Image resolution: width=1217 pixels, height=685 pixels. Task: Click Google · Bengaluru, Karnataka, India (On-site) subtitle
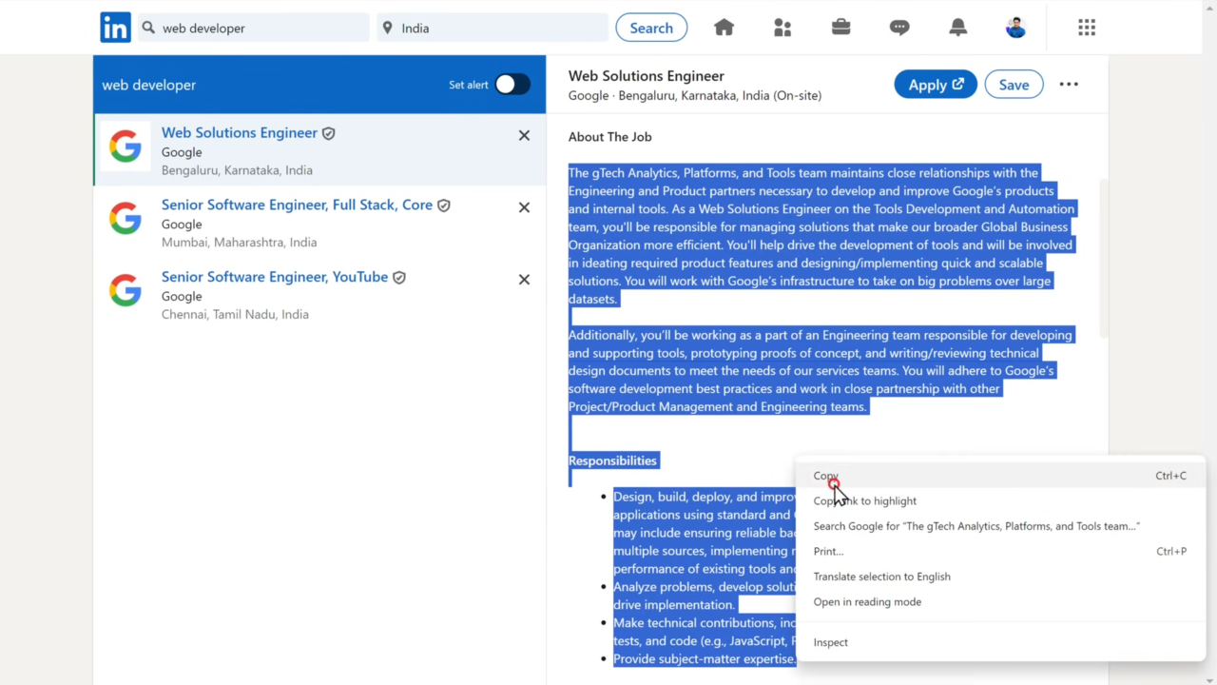click(695, 95)
